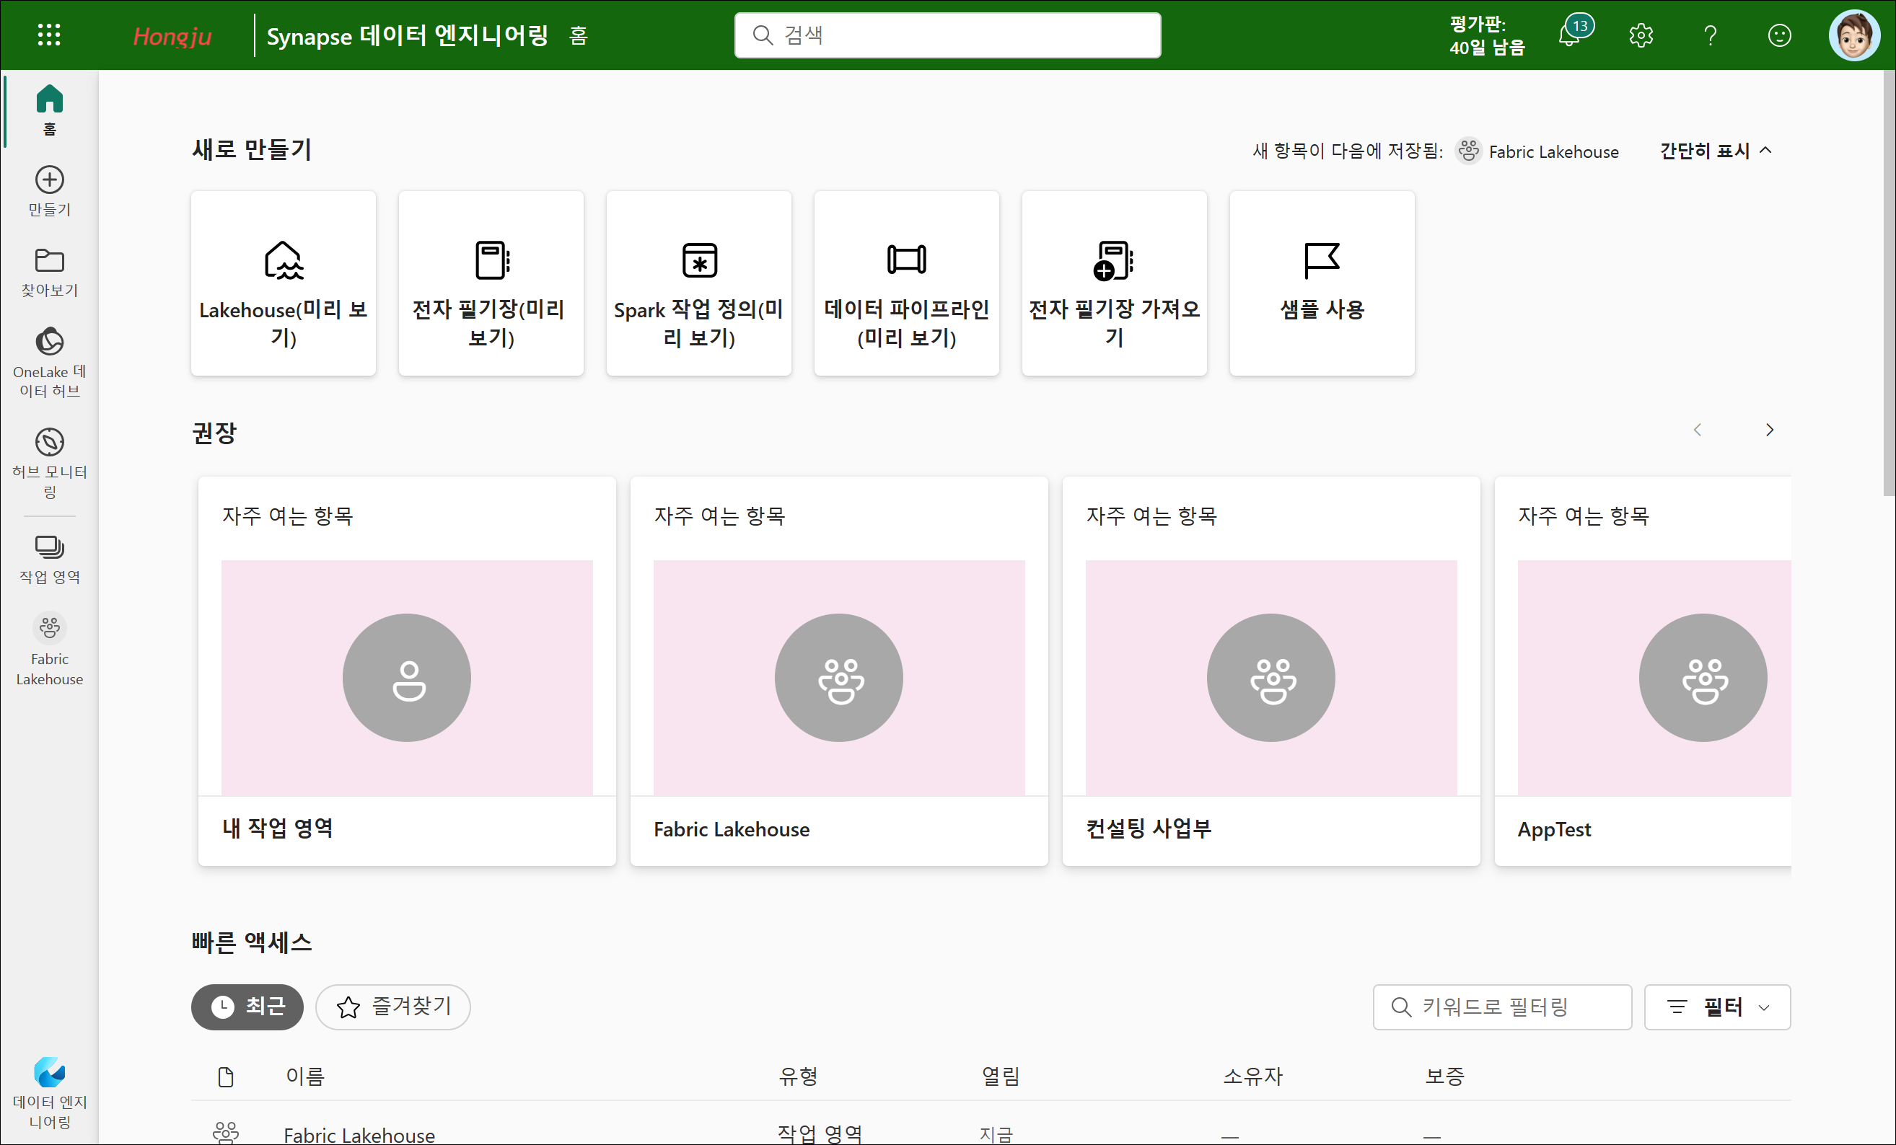Open notifications bell with 13 badge
Image resolution: width=1896 pixels, height=1145 pixels.
click(x=1570, y=35)
